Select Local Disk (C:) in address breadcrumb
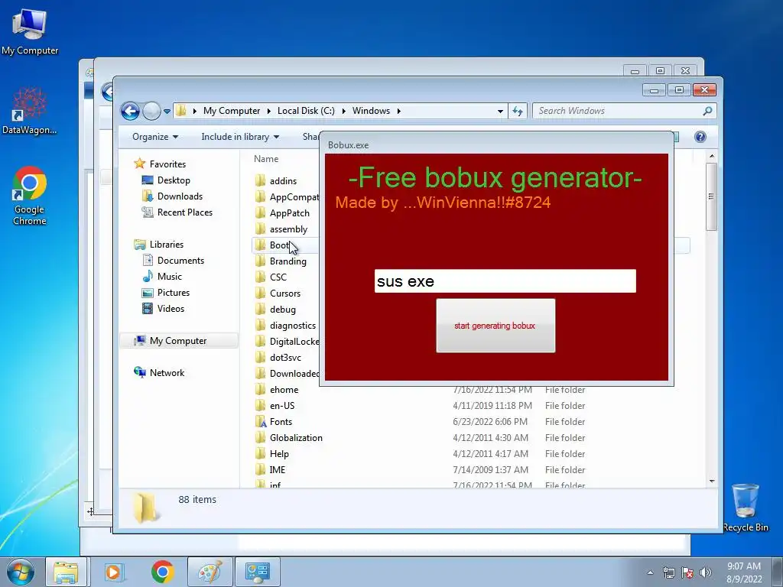Screen dimensions: 783x587 [306, 111]
